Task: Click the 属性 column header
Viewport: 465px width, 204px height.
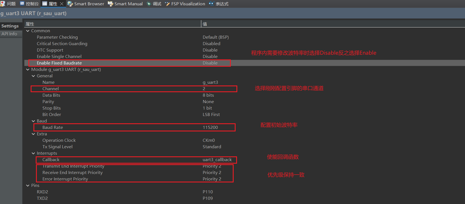Action: pos(30,24)
